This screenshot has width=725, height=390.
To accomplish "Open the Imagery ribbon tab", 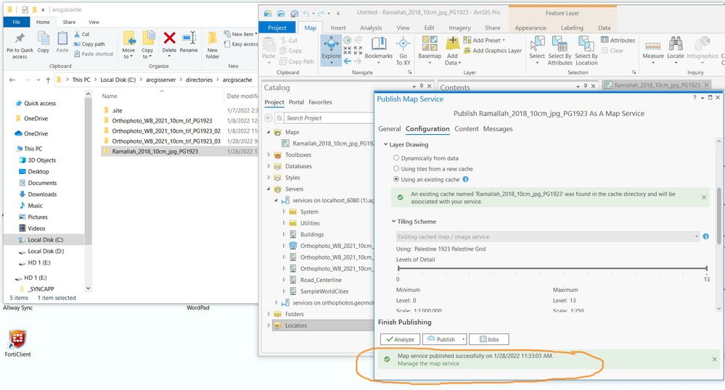I will [459, 28].
